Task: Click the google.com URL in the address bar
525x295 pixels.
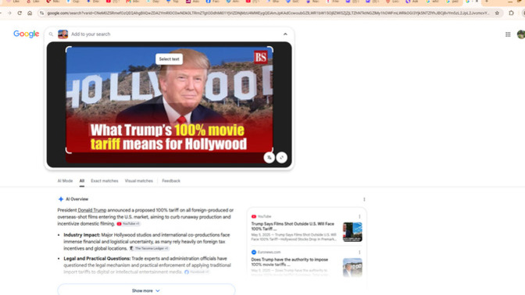Action: 268,13
